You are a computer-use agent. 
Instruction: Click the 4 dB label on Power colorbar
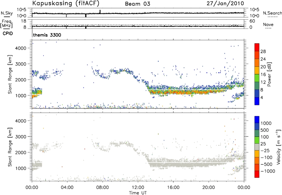[x=262, y=98]
